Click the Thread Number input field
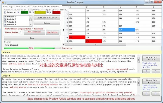The height and width of the screenshot is (103, 163). click(x=21, y=32)
